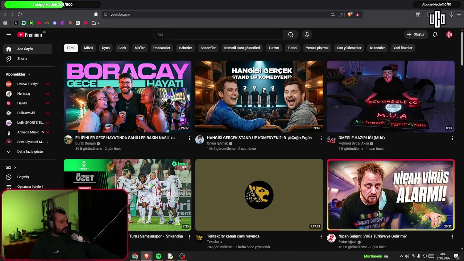Select the Haberler filter chip

click(x=185, y=48)
